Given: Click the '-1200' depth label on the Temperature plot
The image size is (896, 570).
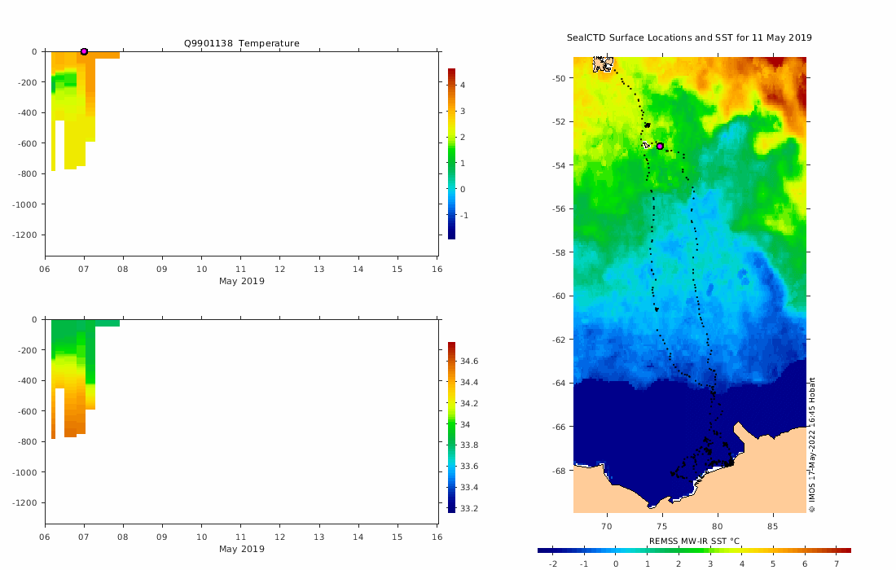Looking at the screenshot, I should tap(25, 235).
